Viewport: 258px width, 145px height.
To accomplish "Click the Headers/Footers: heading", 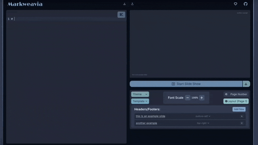I will (147, 109).
